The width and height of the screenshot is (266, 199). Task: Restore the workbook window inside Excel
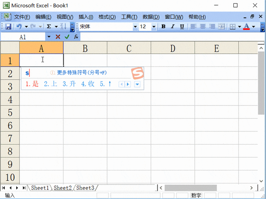[x=252, y=16]
